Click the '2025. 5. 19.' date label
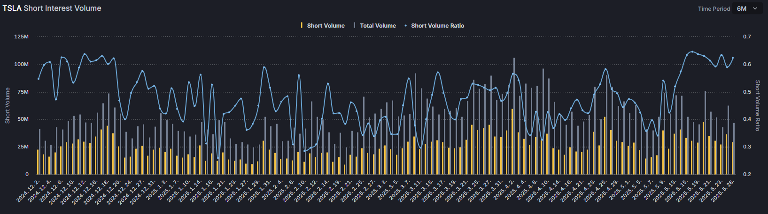This screenshot has width=768, height=214. pyautogui.click(x=688, y=191)
